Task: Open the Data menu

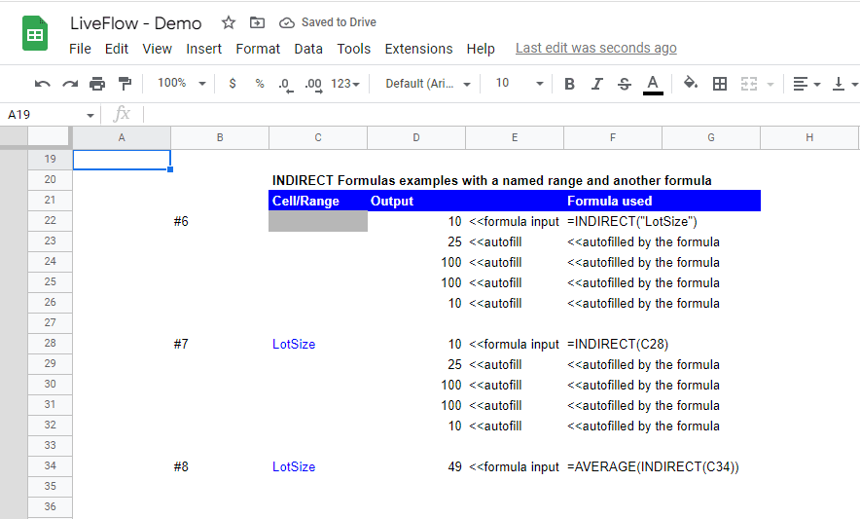Action: point(308,49)
